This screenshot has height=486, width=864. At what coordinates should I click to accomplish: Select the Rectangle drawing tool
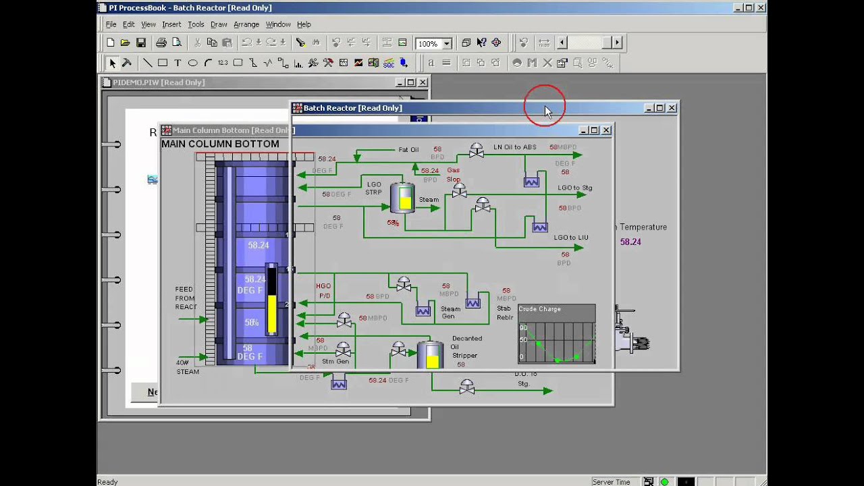(x=163, y=63)
